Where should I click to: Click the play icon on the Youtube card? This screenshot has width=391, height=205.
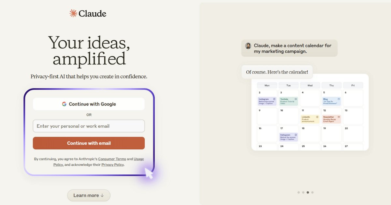296,99
